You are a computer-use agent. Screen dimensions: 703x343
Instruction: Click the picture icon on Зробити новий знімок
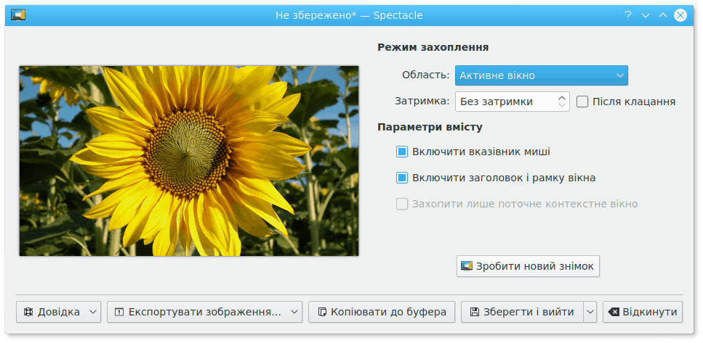tap(467, 266)
